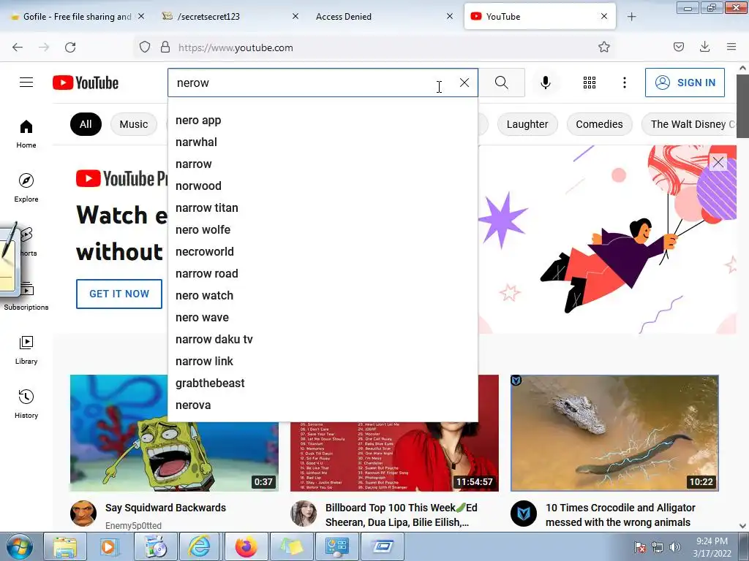Click the magnifier search button

[502, 83]
